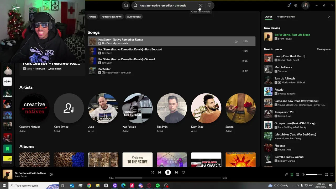Open the CapCut icon in the taskbar

[x=106, y=186]
